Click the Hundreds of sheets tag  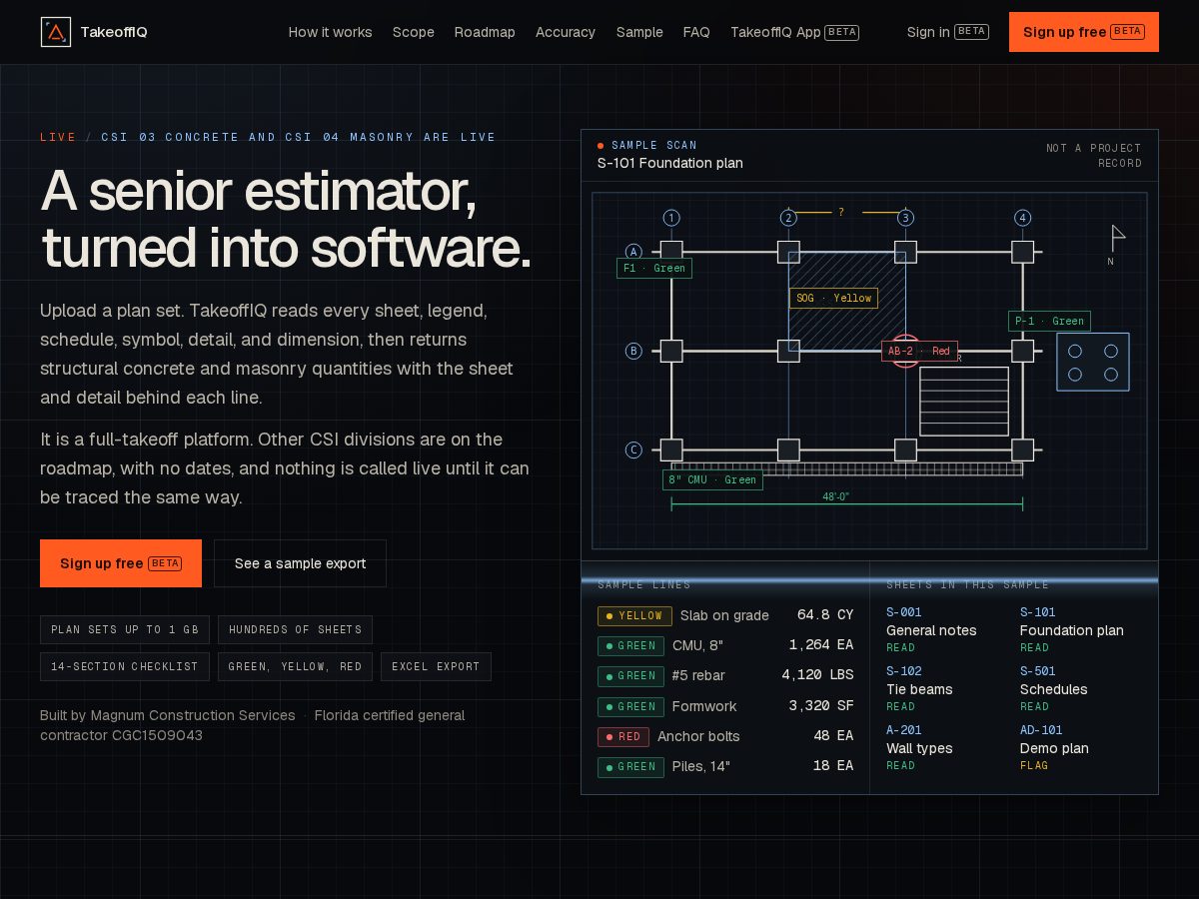pyautogui.click(x=295, y=629)
